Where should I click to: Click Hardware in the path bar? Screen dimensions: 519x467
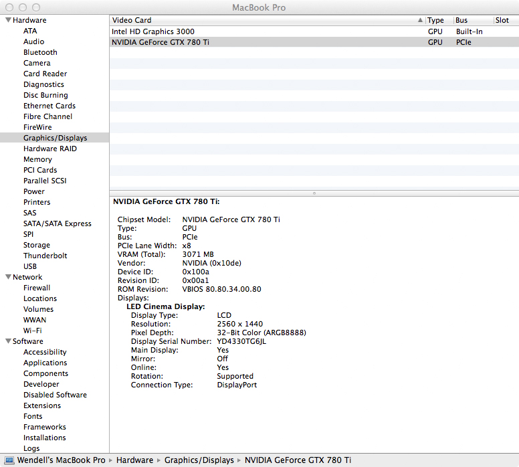coord(134,460)
